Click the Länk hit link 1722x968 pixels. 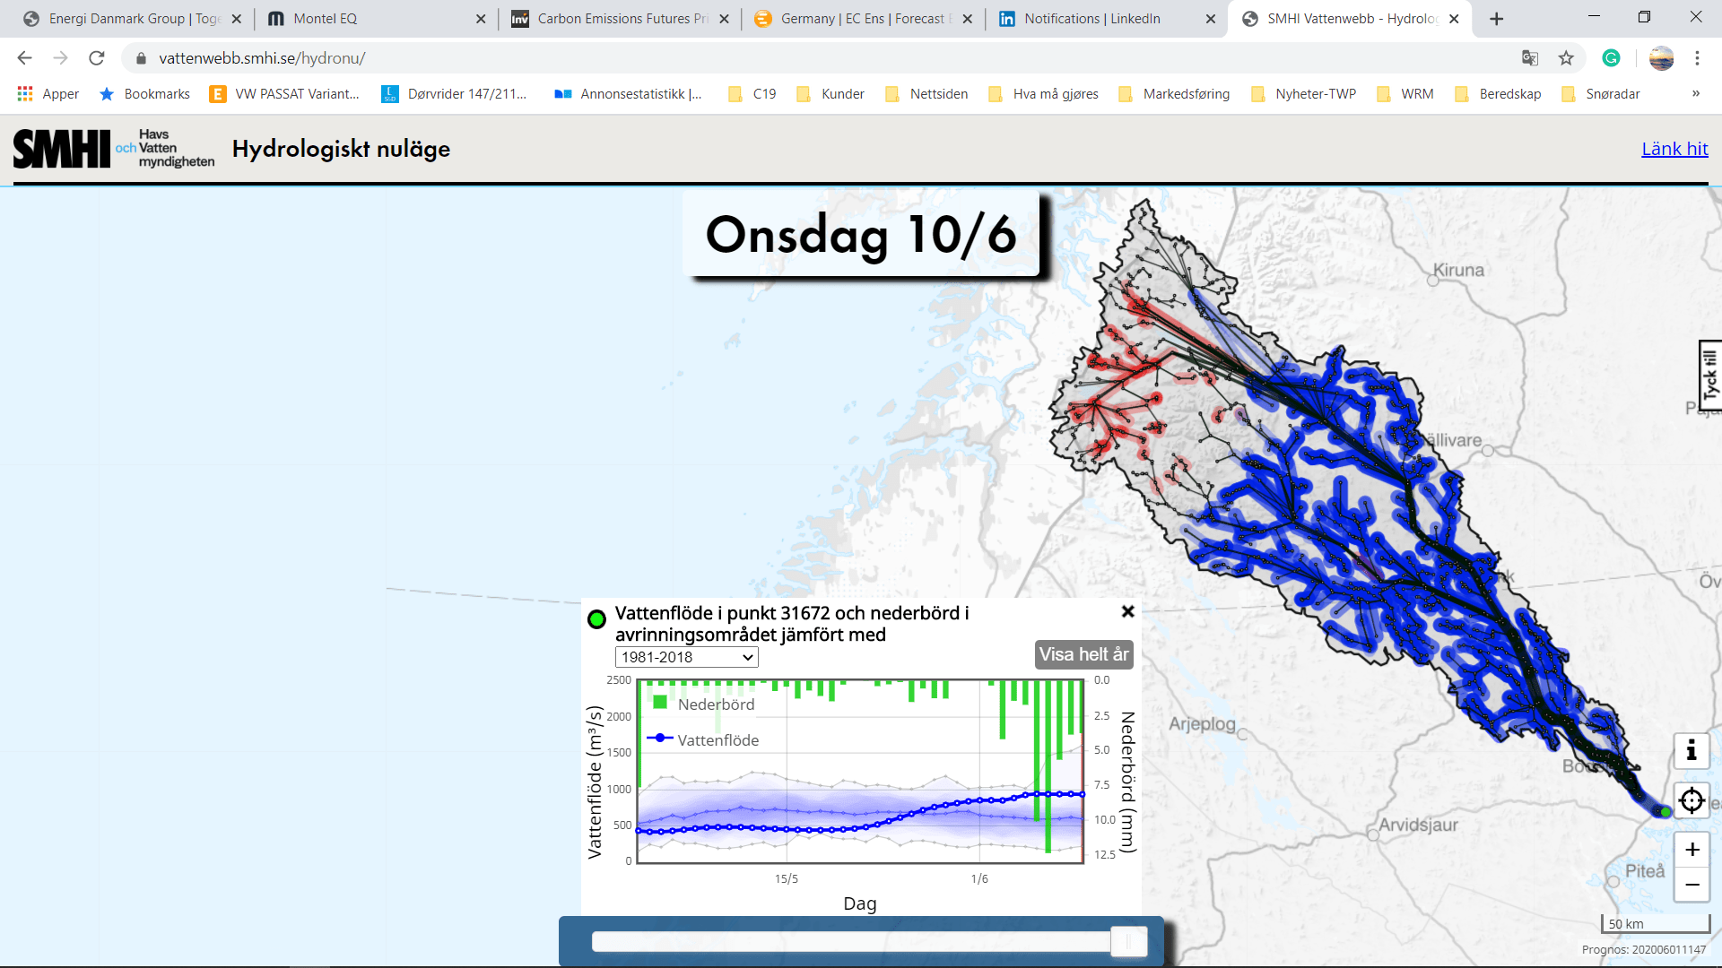pos(1674,149)
